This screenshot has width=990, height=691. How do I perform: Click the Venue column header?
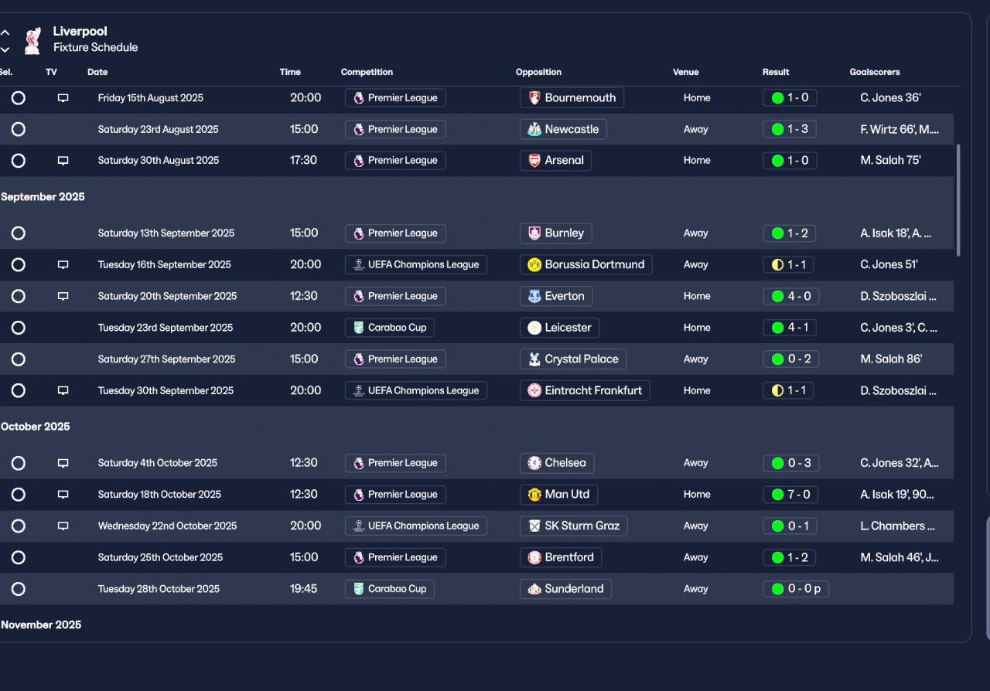[x=685, y=72]
